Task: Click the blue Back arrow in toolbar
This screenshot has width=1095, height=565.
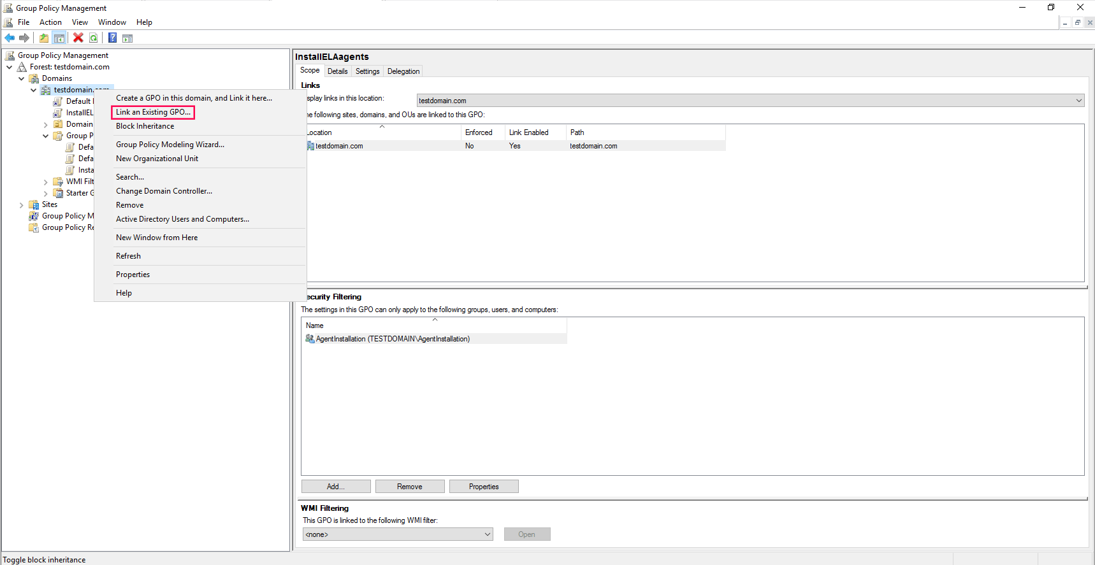Action: coord(10,38)
